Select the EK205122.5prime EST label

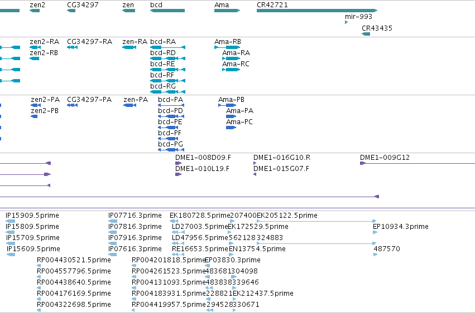(287, 216)
